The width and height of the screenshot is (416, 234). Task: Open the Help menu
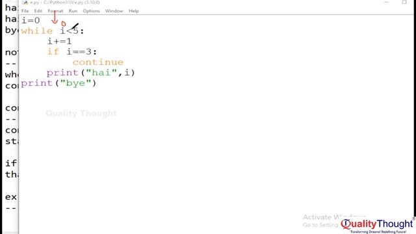click(134, 11)
